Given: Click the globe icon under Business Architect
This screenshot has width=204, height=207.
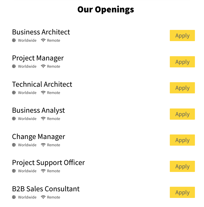Looking at the screenshot, I should (14, 40).
